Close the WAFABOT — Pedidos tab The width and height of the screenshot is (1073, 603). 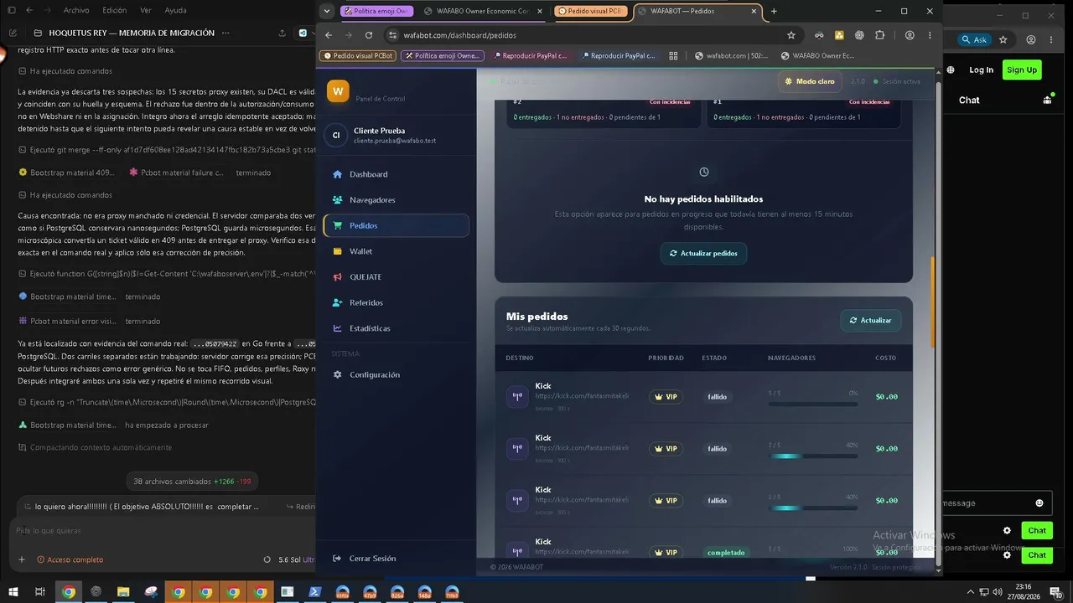(754, 12)
